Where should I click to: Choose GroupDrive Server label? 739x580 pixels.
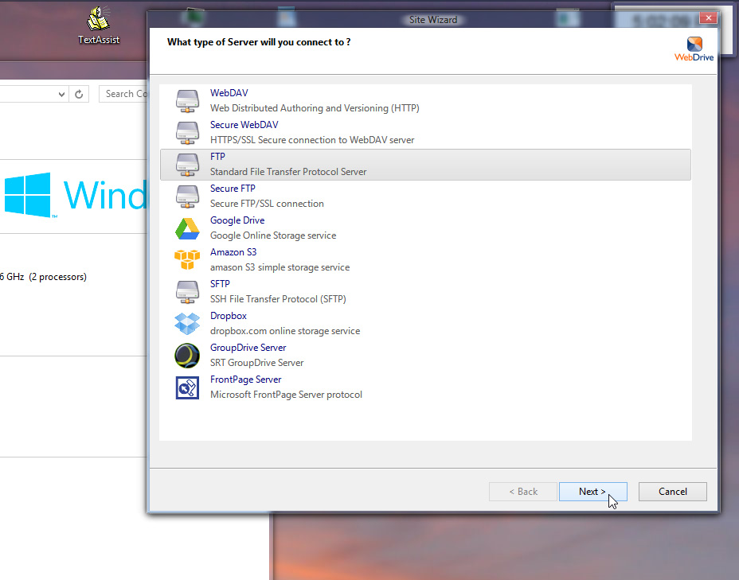pyautogui.click(x=248, y=348)
